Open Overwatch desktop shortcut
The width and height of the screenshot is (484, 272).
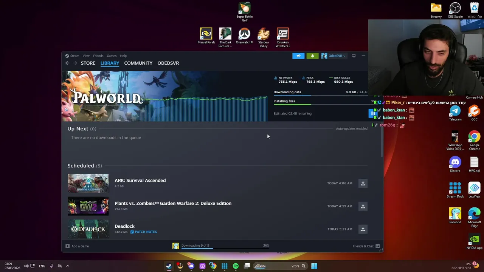244,36
